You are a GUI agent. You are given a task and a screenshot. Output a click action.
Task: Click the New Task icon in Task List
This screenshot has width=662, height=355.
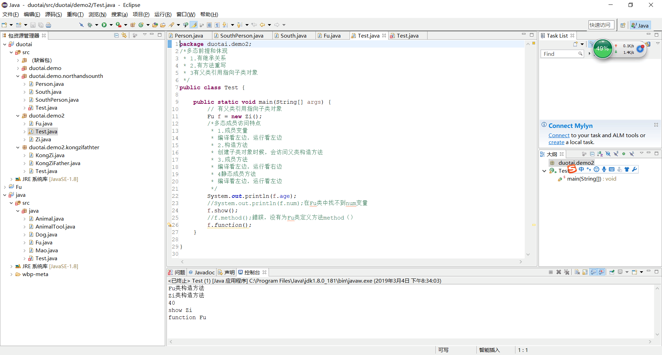575,44
